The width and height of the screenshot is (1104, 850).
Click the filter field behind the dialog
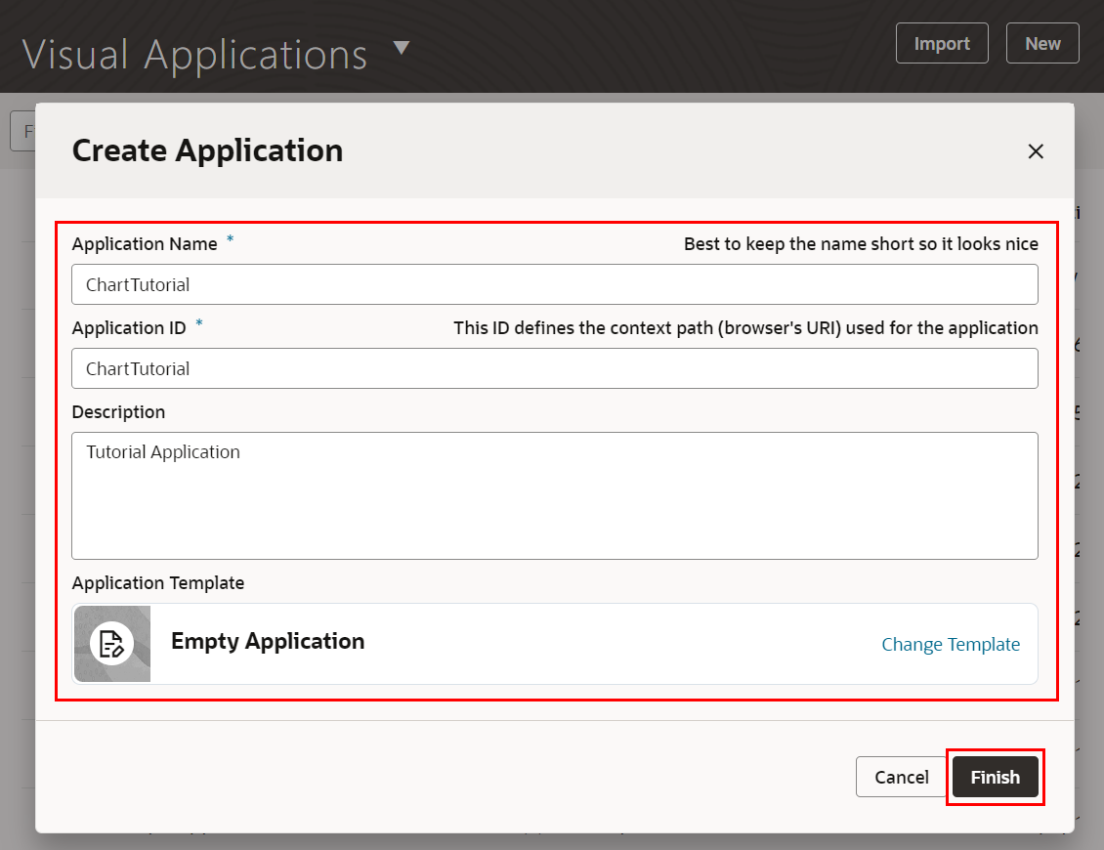[22, 131]
